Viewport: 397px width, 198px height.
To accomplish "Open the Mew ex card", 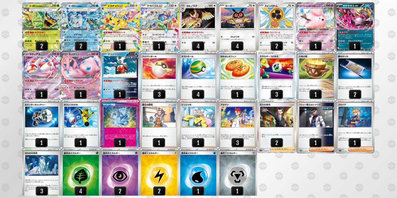I will [81, 75].
